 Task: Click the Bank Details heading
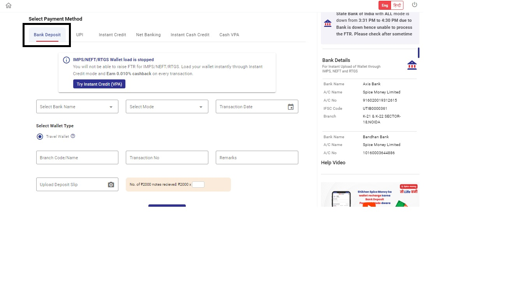[336, 60]
